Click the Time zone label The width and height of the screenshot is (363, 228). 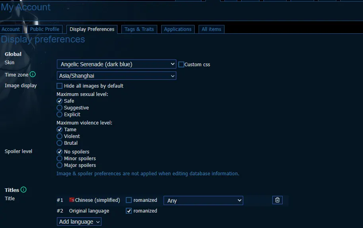tap(16, 75)
